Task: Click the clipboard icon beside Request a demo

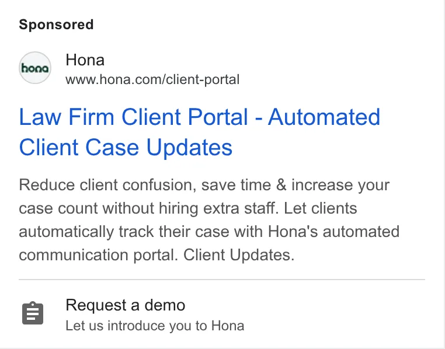Action: tap(33, 313)
